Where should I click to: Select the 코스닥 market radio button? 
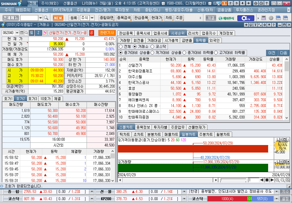tap(152, 46)
